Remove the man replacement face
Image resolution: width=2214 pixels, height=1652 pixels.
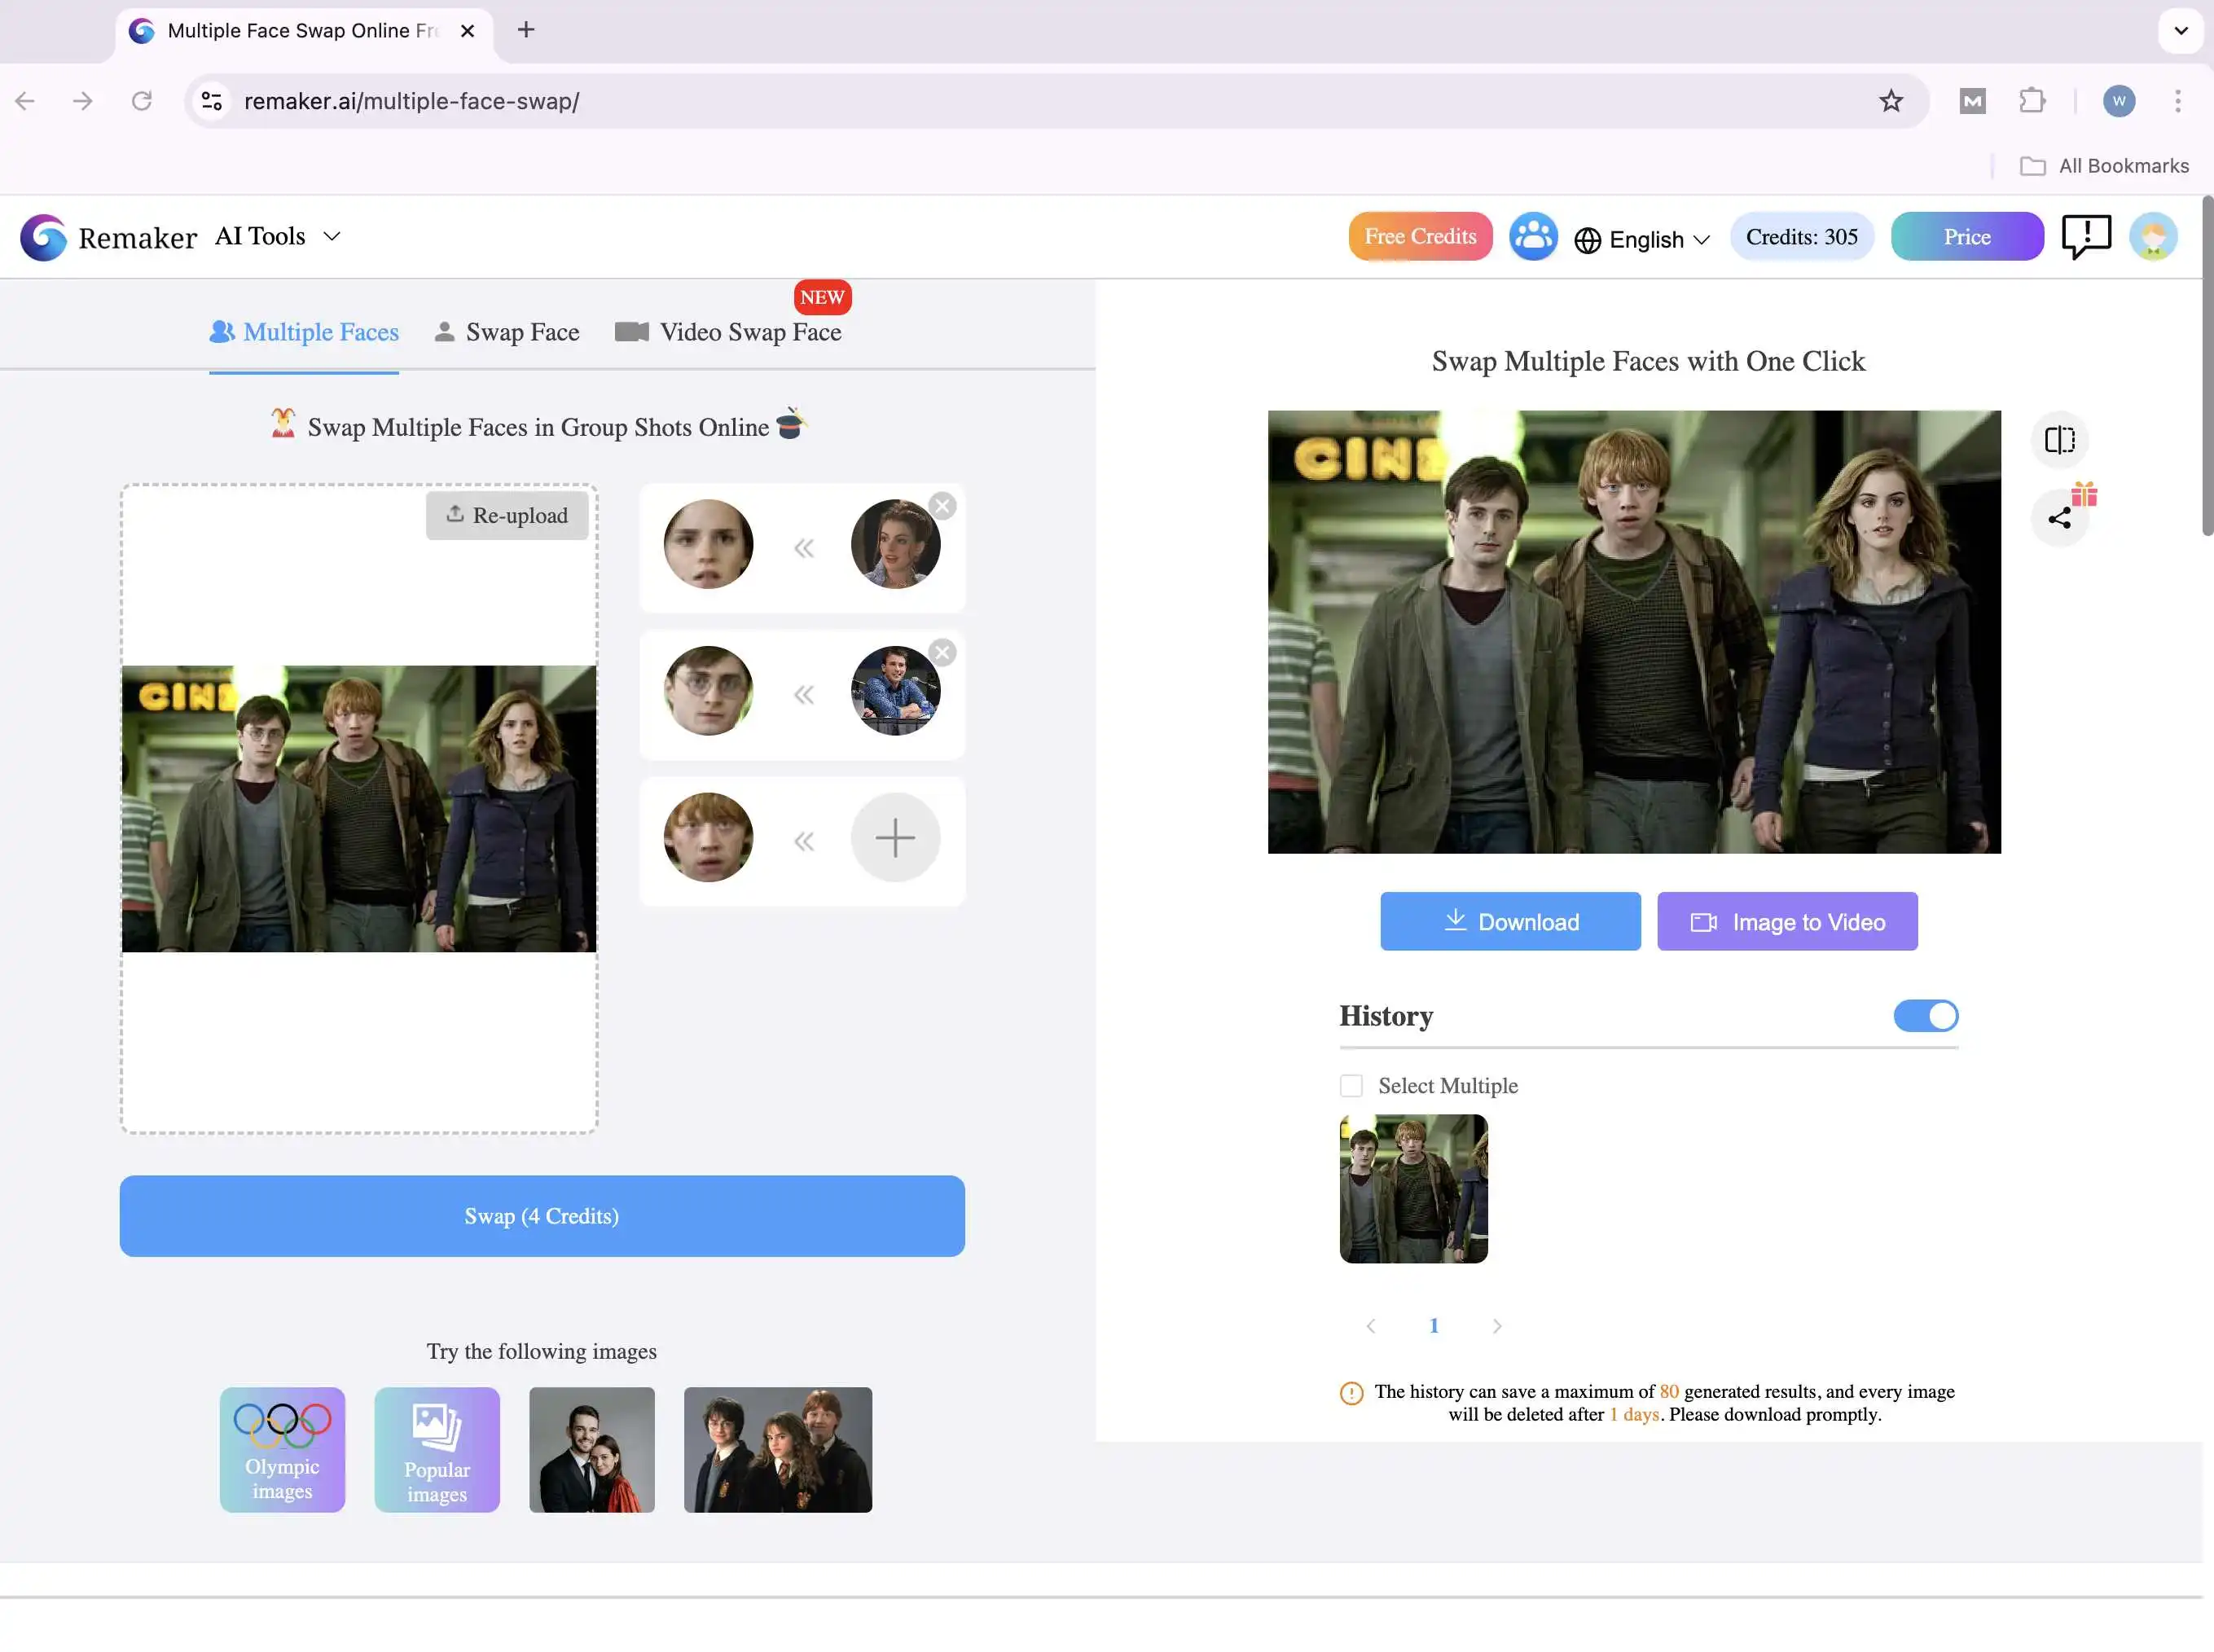(942, 653)
